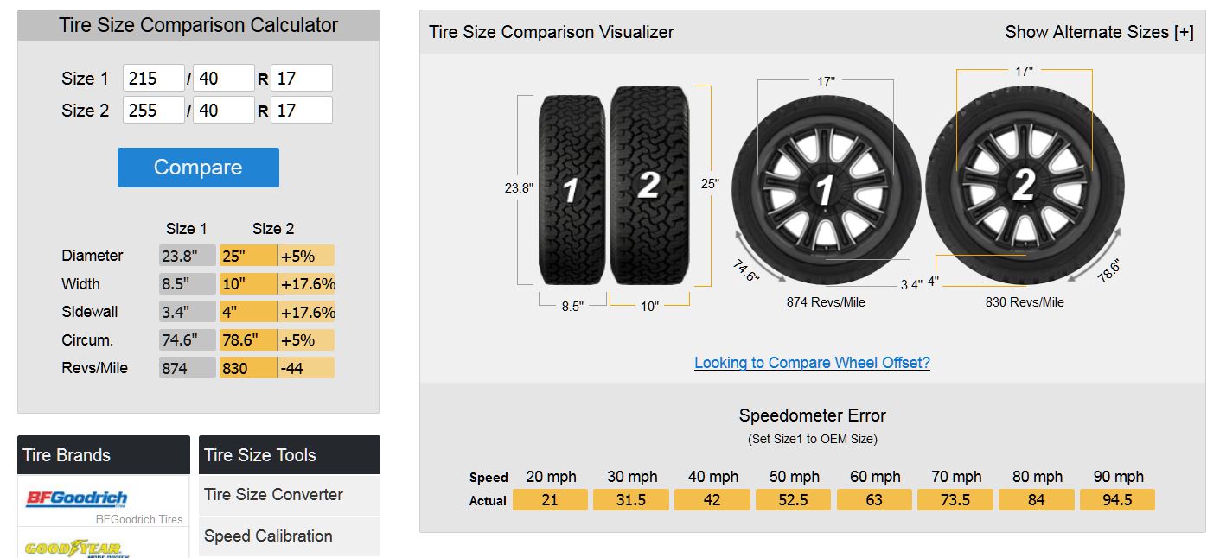The image size is (1207, 558).
Task: Click Size 1 rim diameter field
Action: (x=301, y=79)
